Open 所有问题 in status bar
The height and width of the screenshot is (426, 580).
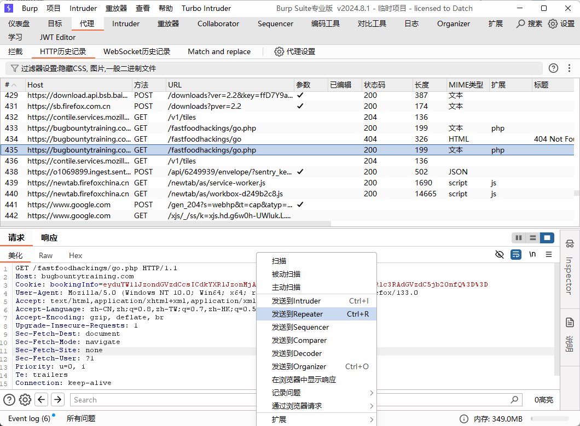(x=81, y=418)
